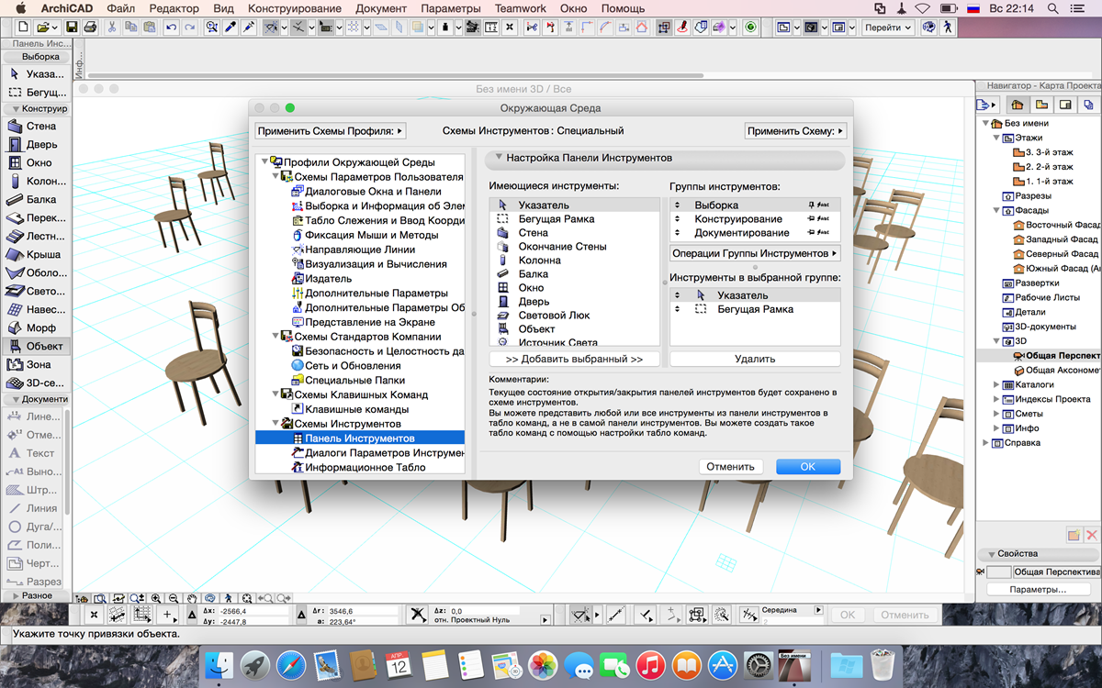Open Операции Группы Инструментов dropdown
This screenshot has height=688, width=1102.
pyautogui.click(x=755, y=253)
